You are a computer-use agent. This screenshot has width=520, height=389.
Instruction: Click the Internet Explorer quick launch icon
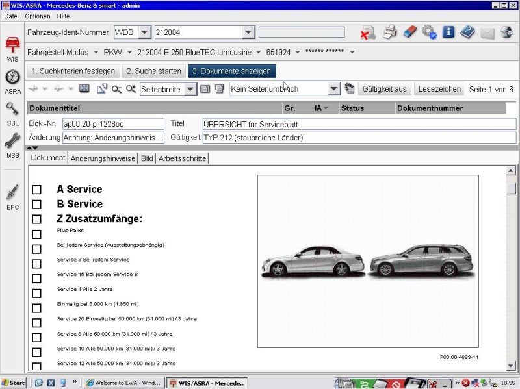pyautogui.click(x=38, y=383)
